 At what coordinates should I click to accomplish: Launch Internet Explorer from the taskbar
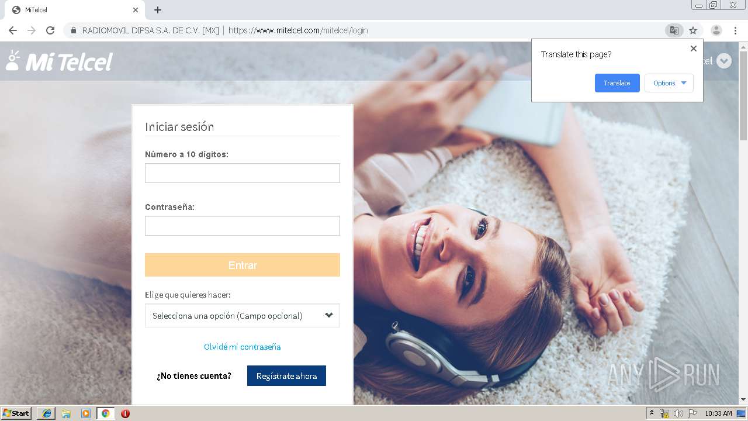(x=47, y=413)
